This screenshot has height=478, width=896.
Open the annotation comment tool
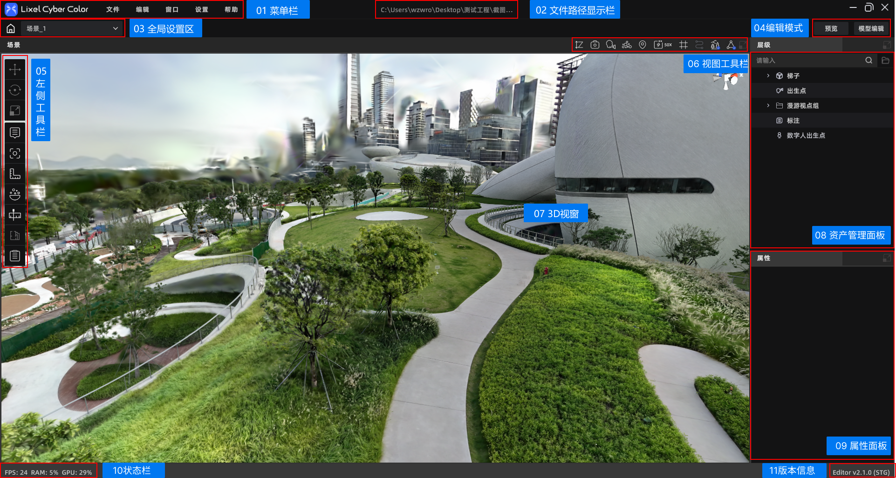point(15,133)
